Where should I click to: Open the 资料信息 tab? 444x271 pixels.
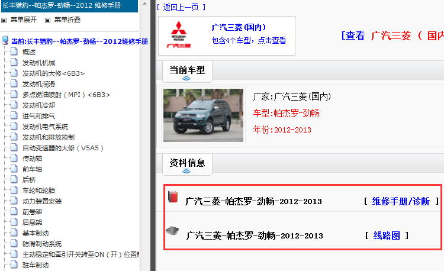click(187, 164)
